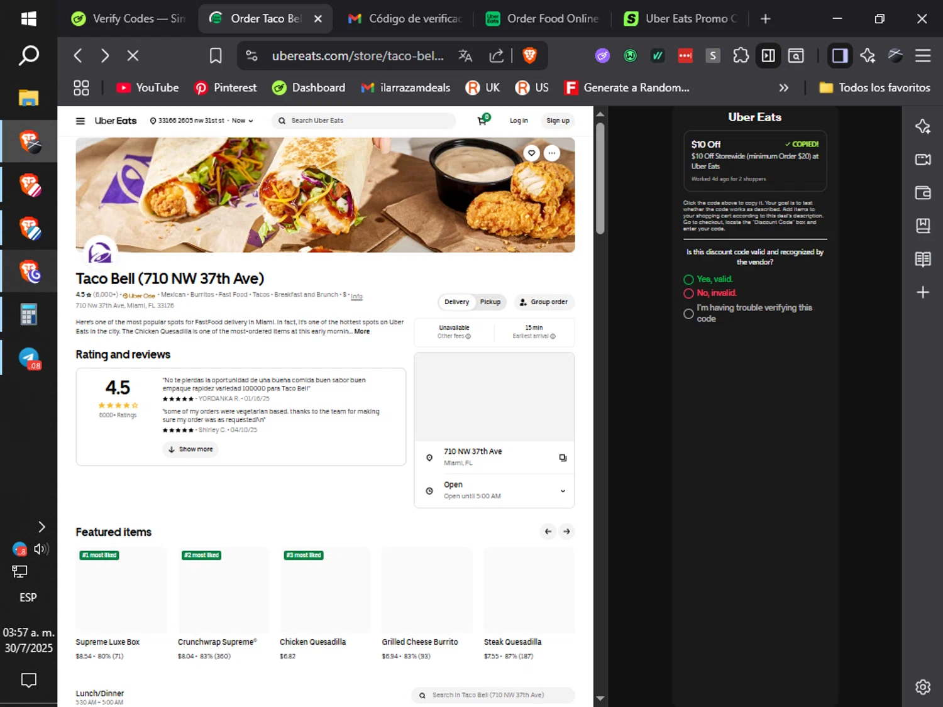Expand the Open hours chevron
This screenshot has width=943, height=707.
pos(563,491)
